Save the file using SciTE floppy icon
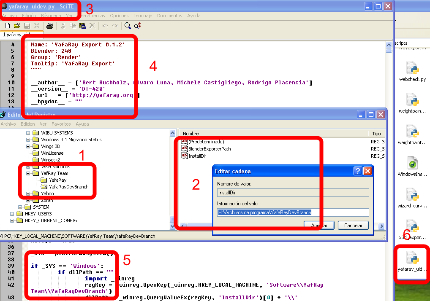The width and height of the screenshot is (430, 301). 27,26
